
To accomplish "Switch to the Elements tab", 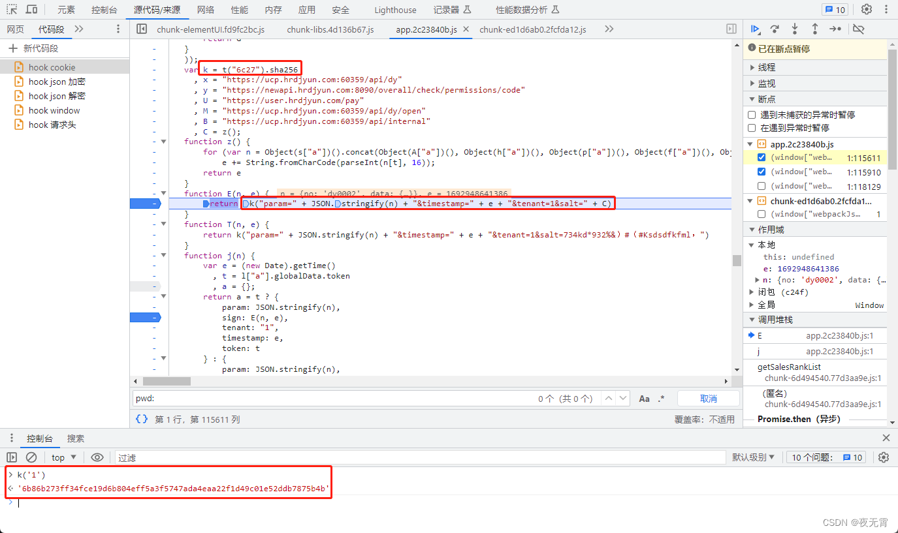I will click(66, 10).
